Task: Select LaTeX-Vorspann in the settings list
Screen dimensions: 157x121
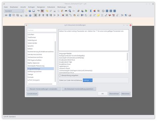Action: point(40,80)
